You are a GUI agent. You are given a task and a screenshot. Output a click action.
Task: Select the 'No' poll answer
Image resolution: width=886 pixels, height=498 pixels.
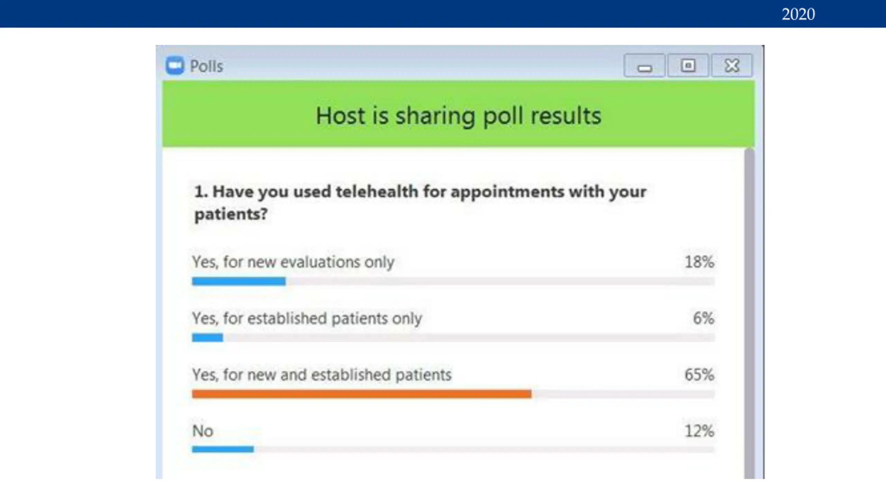pos(203,431)
